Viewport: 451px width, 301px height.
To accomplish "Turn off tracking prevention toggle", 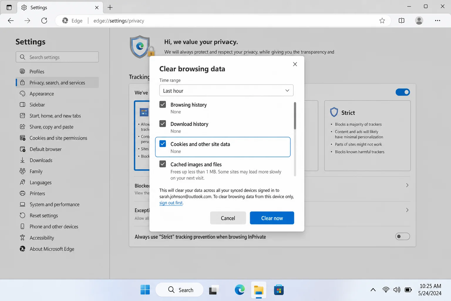I will (403, 92).
